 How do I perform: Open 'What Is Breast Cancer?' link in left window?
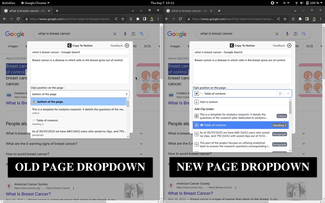tap(28, 194)
